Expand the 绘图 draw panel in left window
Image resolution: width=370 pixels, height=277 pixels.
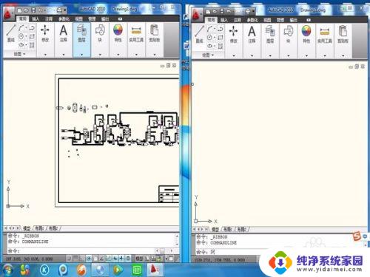[19, 54]
